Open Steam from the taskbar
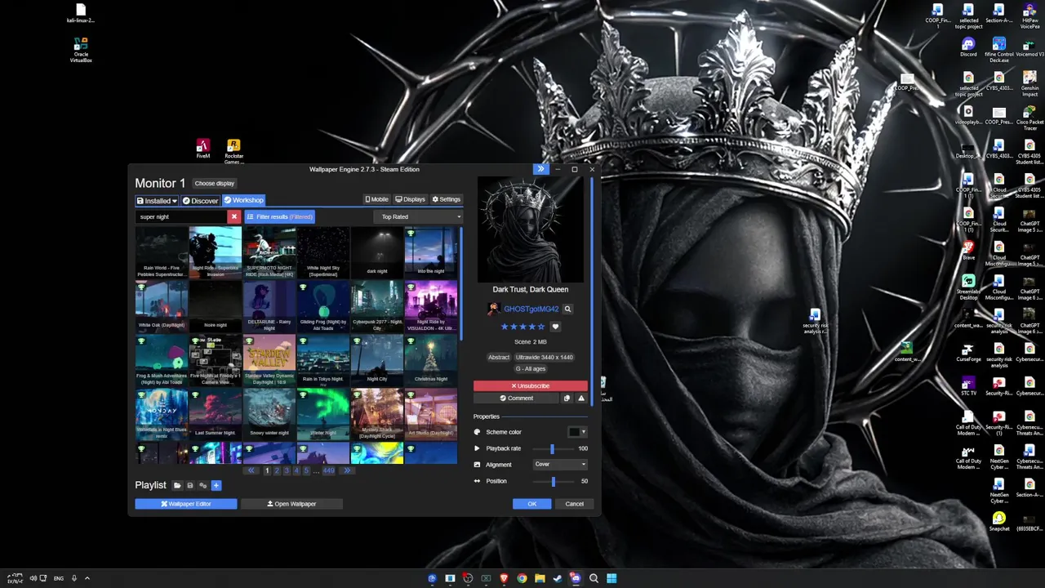Screen dimensions: 1045x588 click(x=558, y=578)
